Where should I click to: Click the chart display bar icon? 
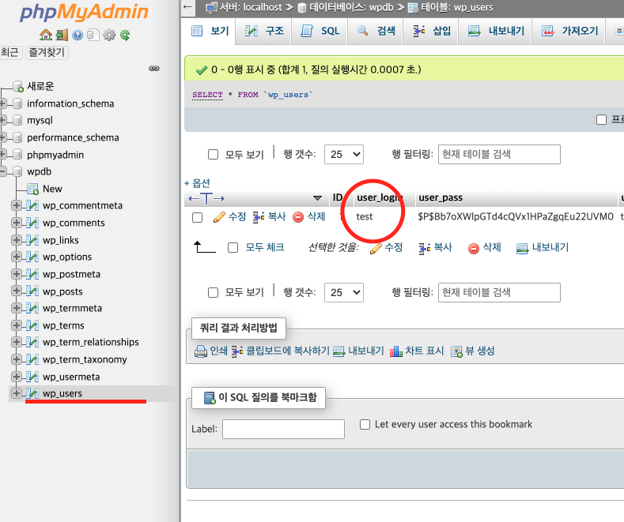[x=396, y=351]
